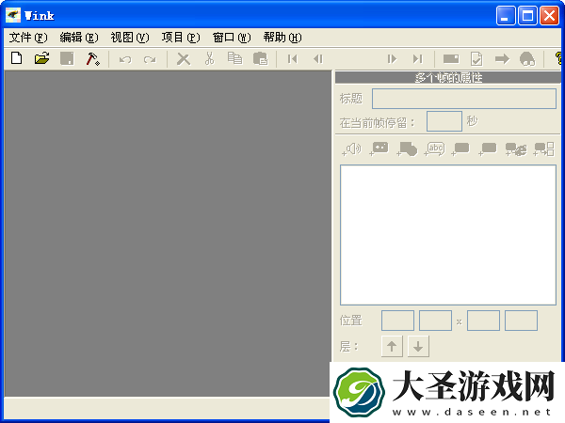The image size is (565, 423).
Task: Click the redo arrow icon
Action: [150, 59]
